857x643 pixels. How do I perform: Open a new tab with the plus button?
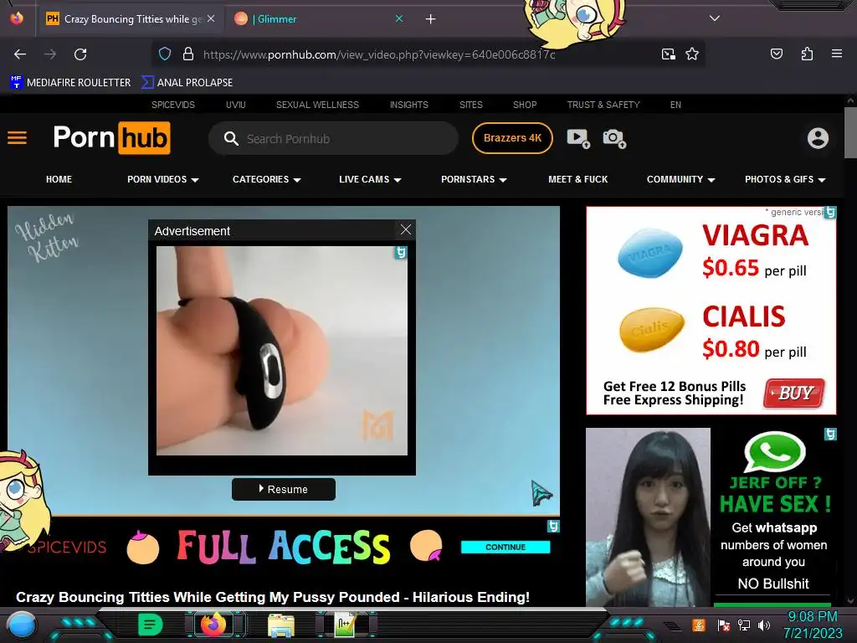pos(431,19)
